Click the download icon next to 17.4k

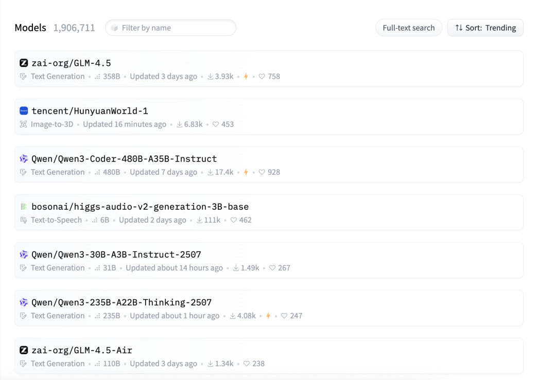coord(210,172)
